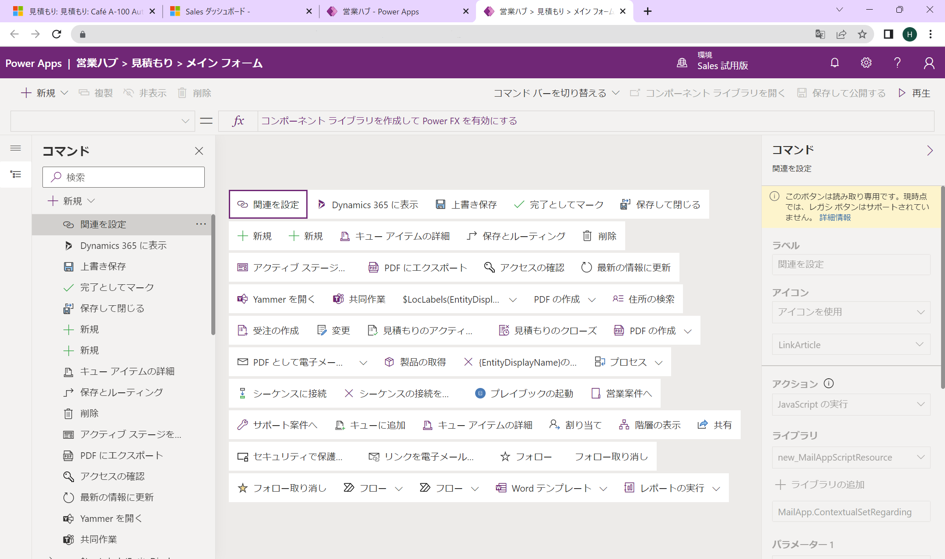Image resolution: width=945 pixels, height=559 pixels.
Task: Open a new browser tab
Action: tap(647, 11)
